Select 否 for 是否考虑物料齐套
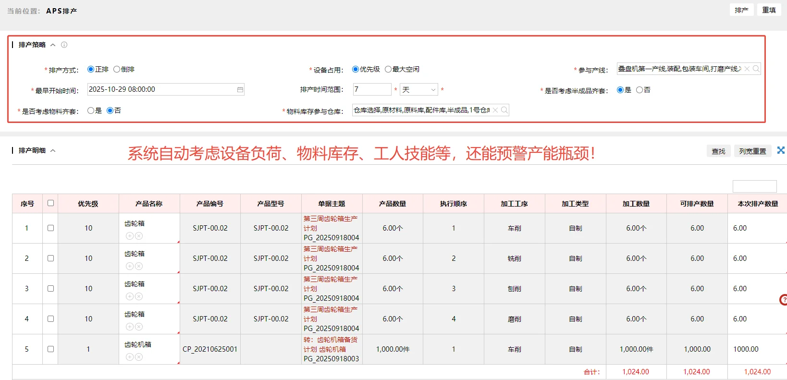 click(110, 110)
